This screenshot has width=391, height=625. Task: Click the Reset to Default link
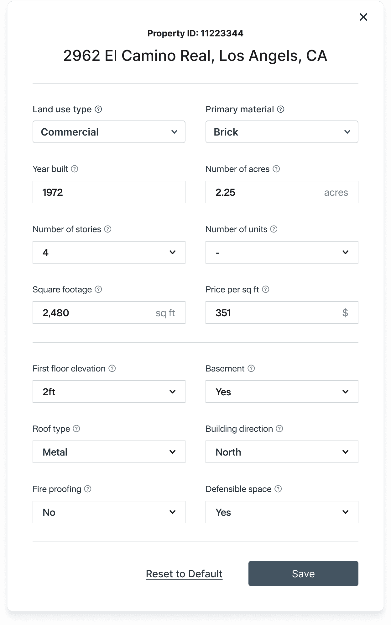point(184,574)
